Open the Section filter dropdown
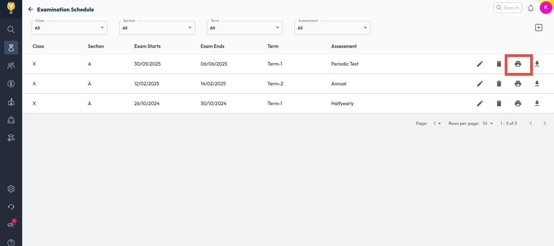The height and width of the screenshot is (246, 554). (157, 28)
